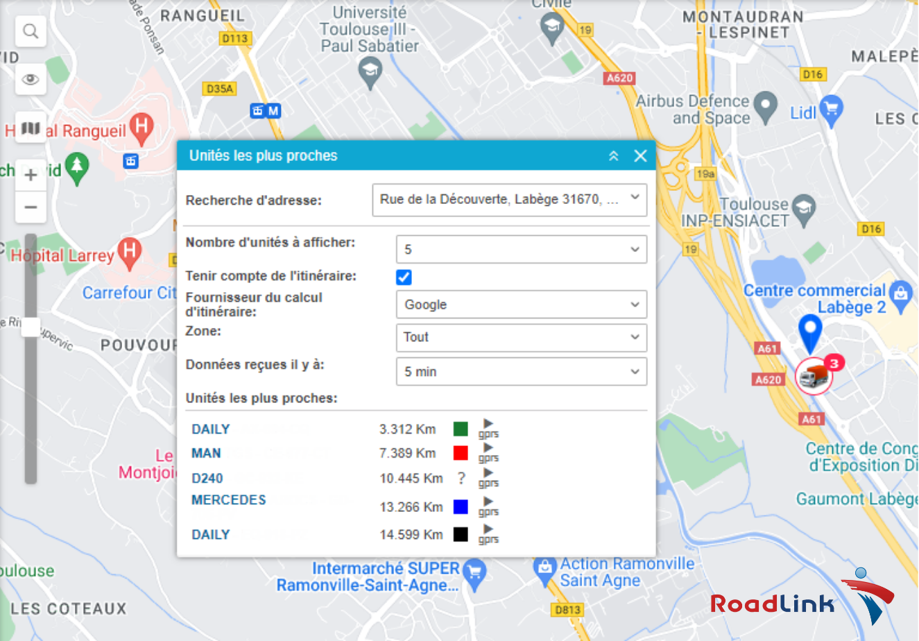Click the black swatch of DAILY 14.599 Km
The image size is (919, 641).
pyautogui.click(x=461, y=534)
